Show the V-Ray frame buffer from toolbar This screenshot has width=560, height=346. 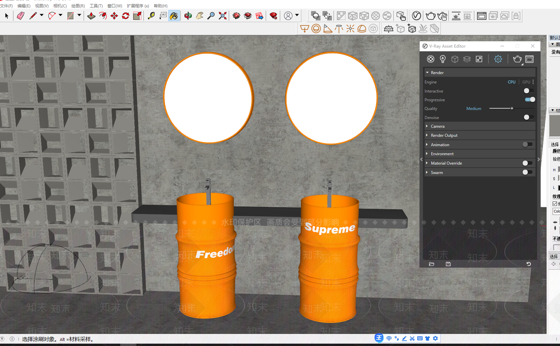[482, 16]
